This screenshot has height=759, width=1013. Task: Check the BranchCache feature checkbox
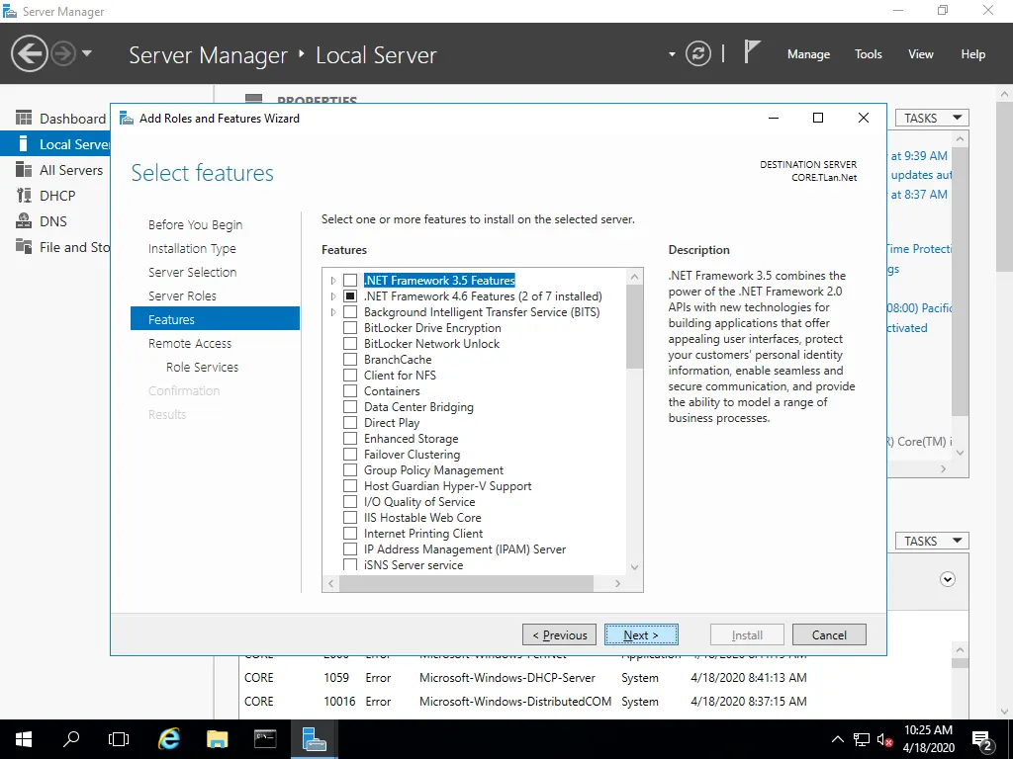(x=350, y=360)
